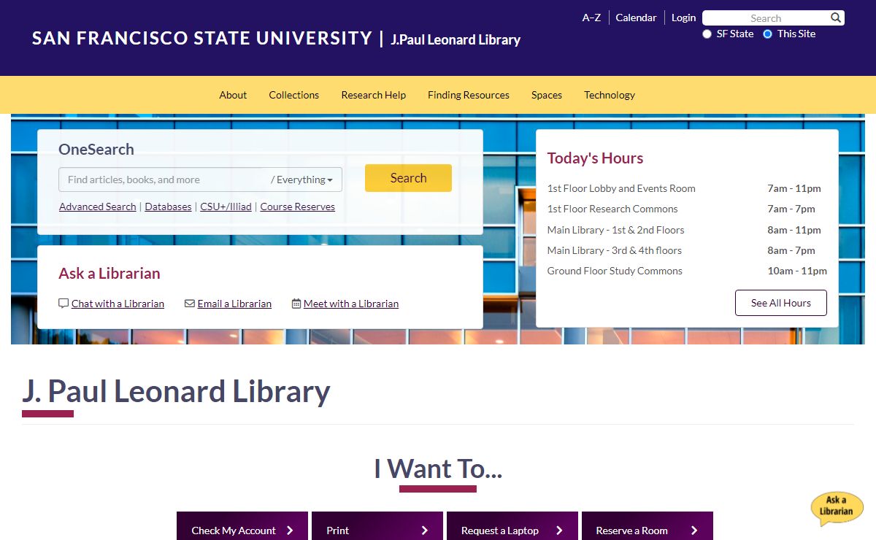Screen dimensions: 876x540
Task: Click the San Francisco State University title
Action: tap(202, 38)
